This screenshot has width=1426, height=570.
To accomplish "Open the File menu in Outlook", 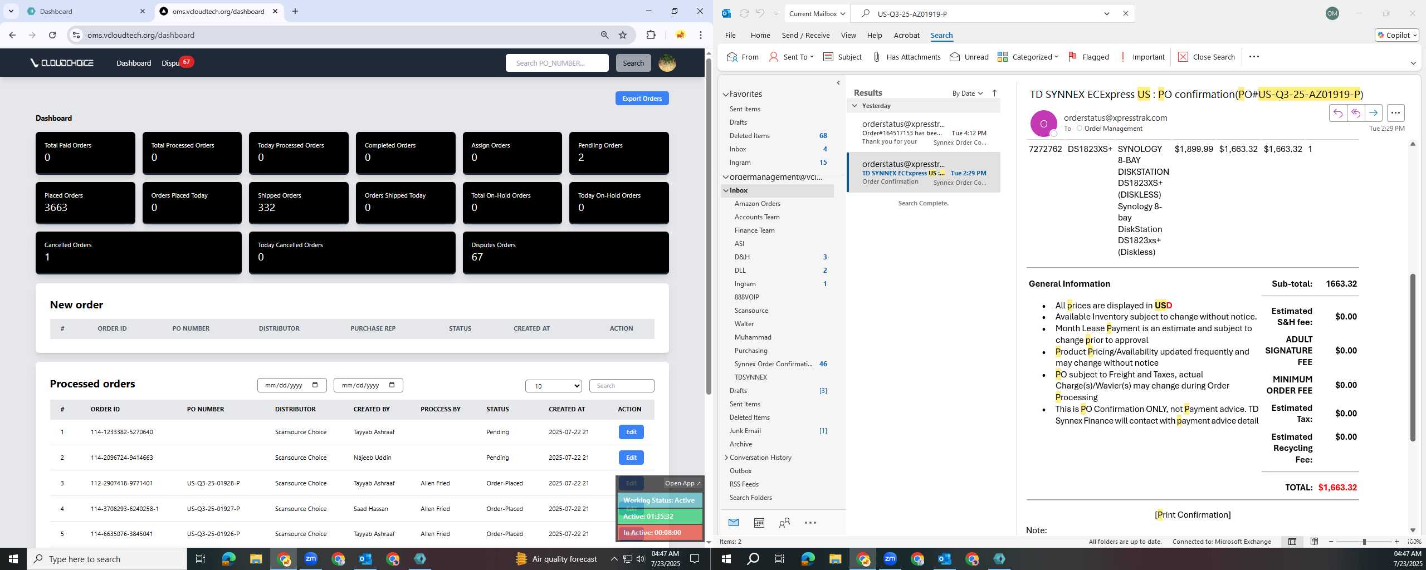I will pos(730,35).
